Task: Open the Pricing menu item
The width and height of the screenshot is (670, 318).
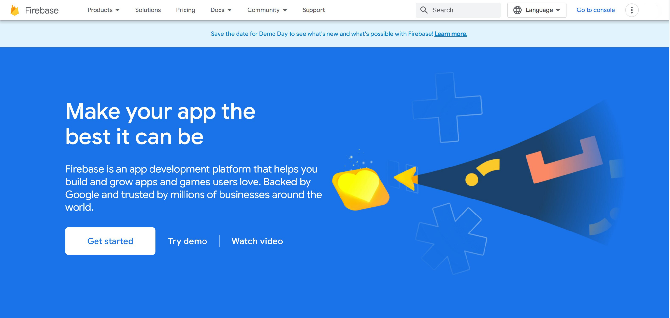Action: [185, 10]
